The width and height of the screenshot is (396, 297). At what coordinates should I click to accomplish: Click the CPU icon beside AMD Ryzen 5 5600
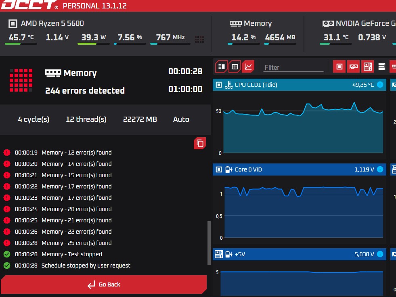(13, 24)
